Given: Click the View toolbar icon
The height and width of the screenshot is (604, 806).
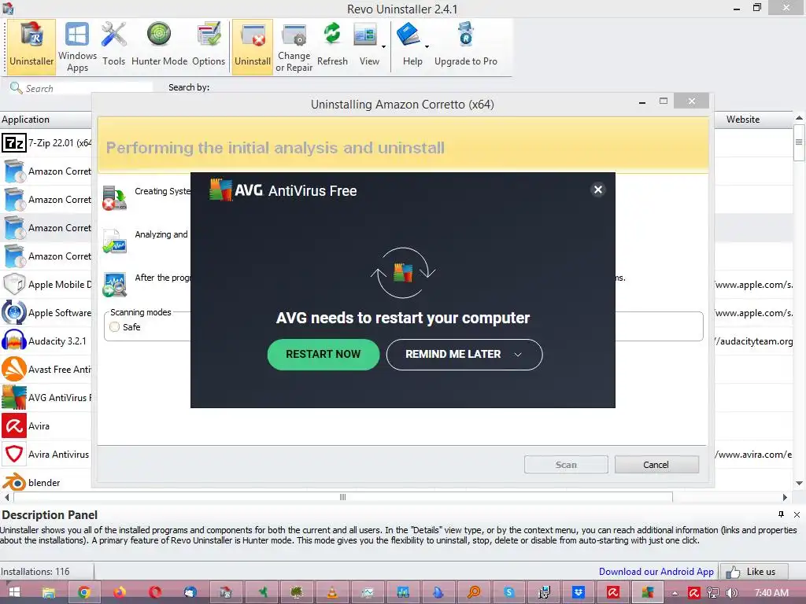Looking at the screenshot, I should click(x=365, y=36).
